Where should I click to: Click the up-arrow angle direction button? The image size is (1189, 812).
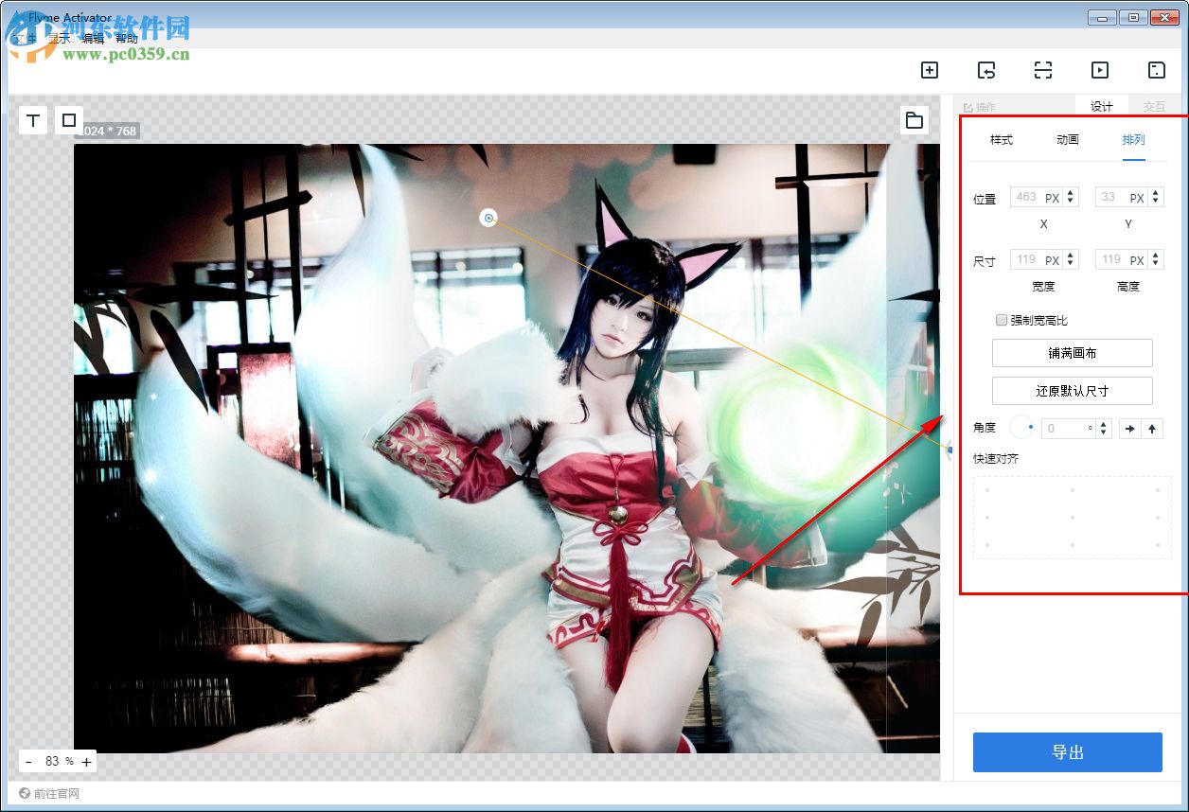click(x=1152, y=429)
